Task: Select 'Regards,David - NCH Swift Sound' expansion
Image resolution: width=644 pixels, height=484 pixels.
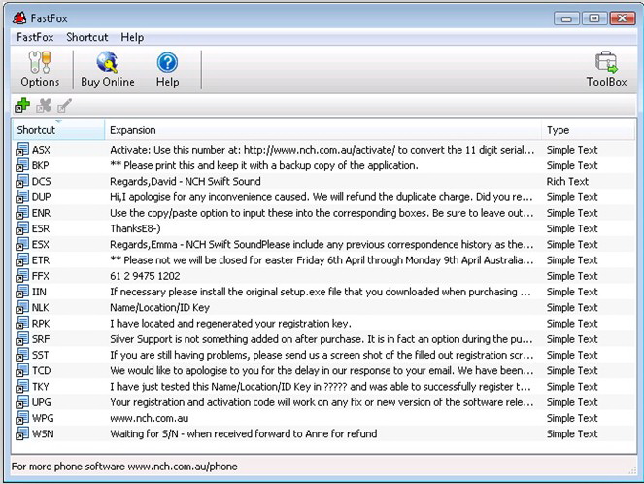Action: coord(186,181)
